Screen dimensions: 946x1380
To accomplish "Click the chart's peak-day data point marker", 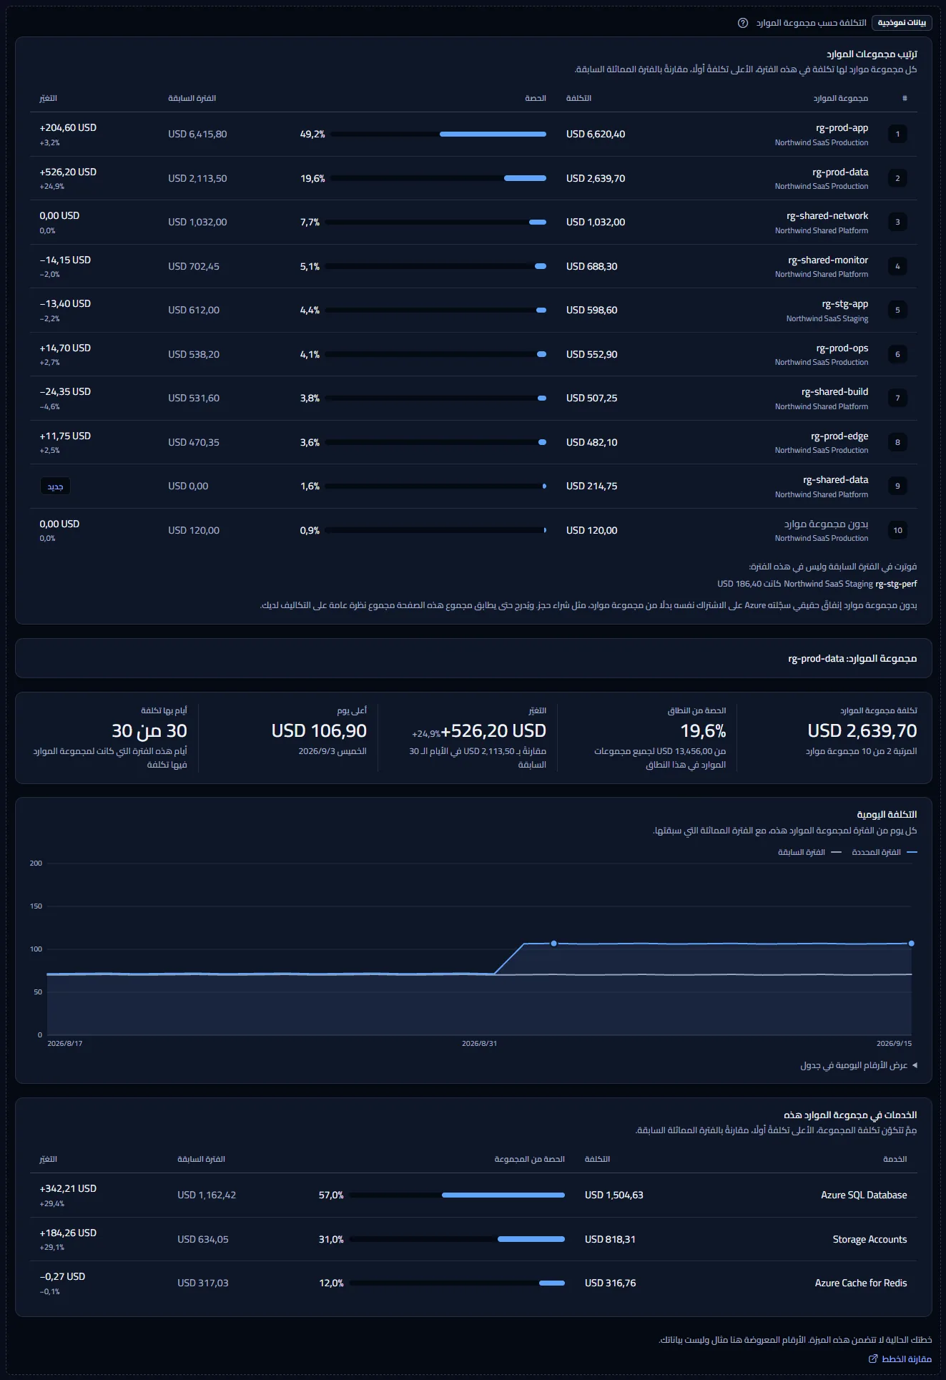I will (x=553, y=944).
